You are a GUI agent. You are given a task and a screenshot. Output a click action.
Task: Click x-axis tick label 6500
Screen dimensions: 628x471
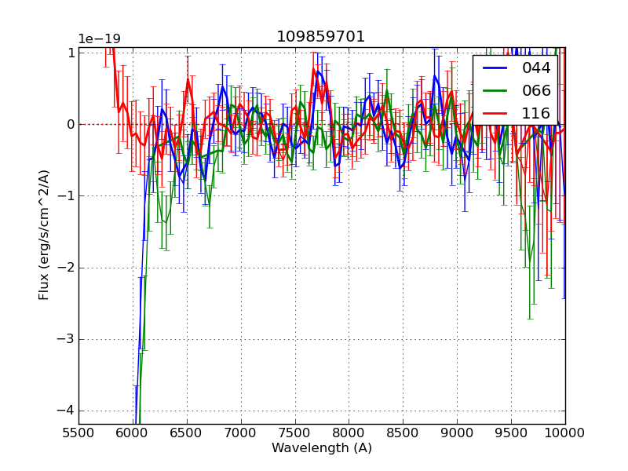pos(187,433)
